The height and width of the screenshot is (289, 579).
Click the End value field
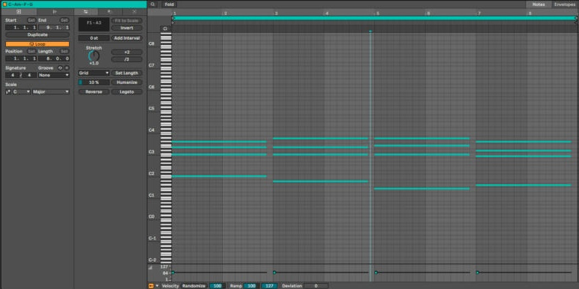coord(53,27)
